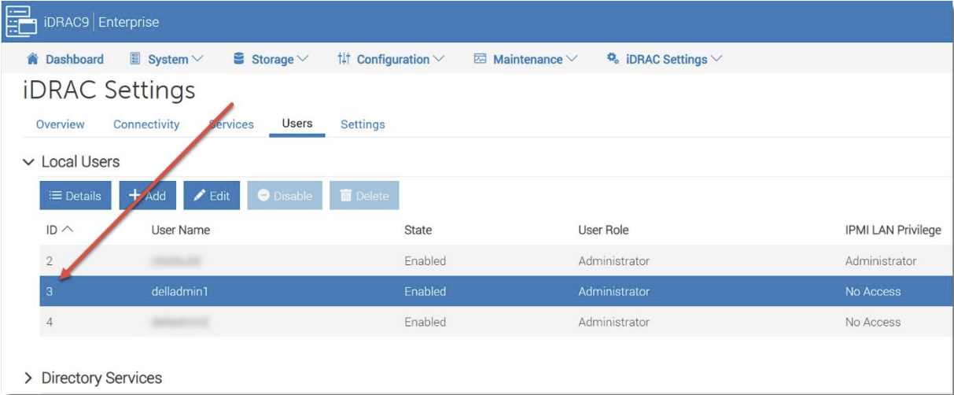
Task: Click the Dashboard home icon
Action: tap(32, 59)
